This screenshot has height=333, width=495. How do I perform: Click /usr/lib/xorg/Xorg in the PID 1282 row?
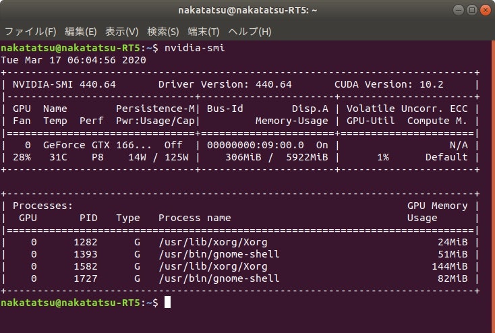click(213, 242)
